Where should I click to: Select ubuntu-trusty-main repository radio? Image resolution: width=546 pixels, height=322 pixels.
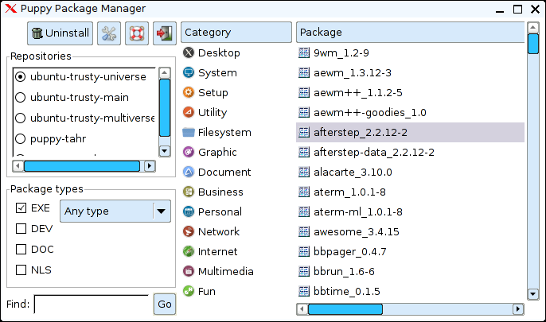tap(21, 97)
